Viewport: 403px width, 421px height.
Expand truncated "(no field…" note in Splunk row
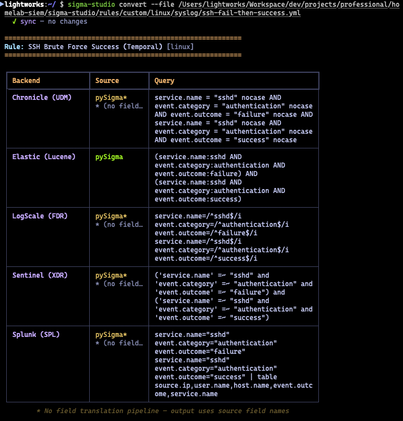click(x=119, y=343)
